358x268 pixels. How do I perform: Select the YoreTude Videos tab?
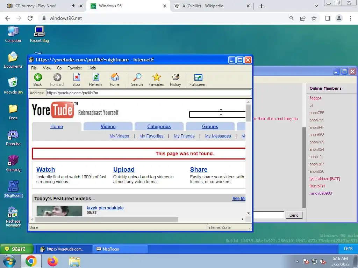coord(108,126)
